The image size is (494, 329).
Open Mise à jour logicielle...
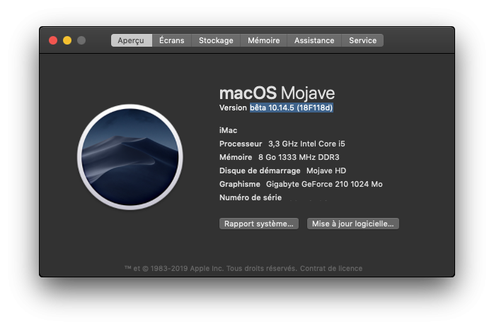(353, 224)
